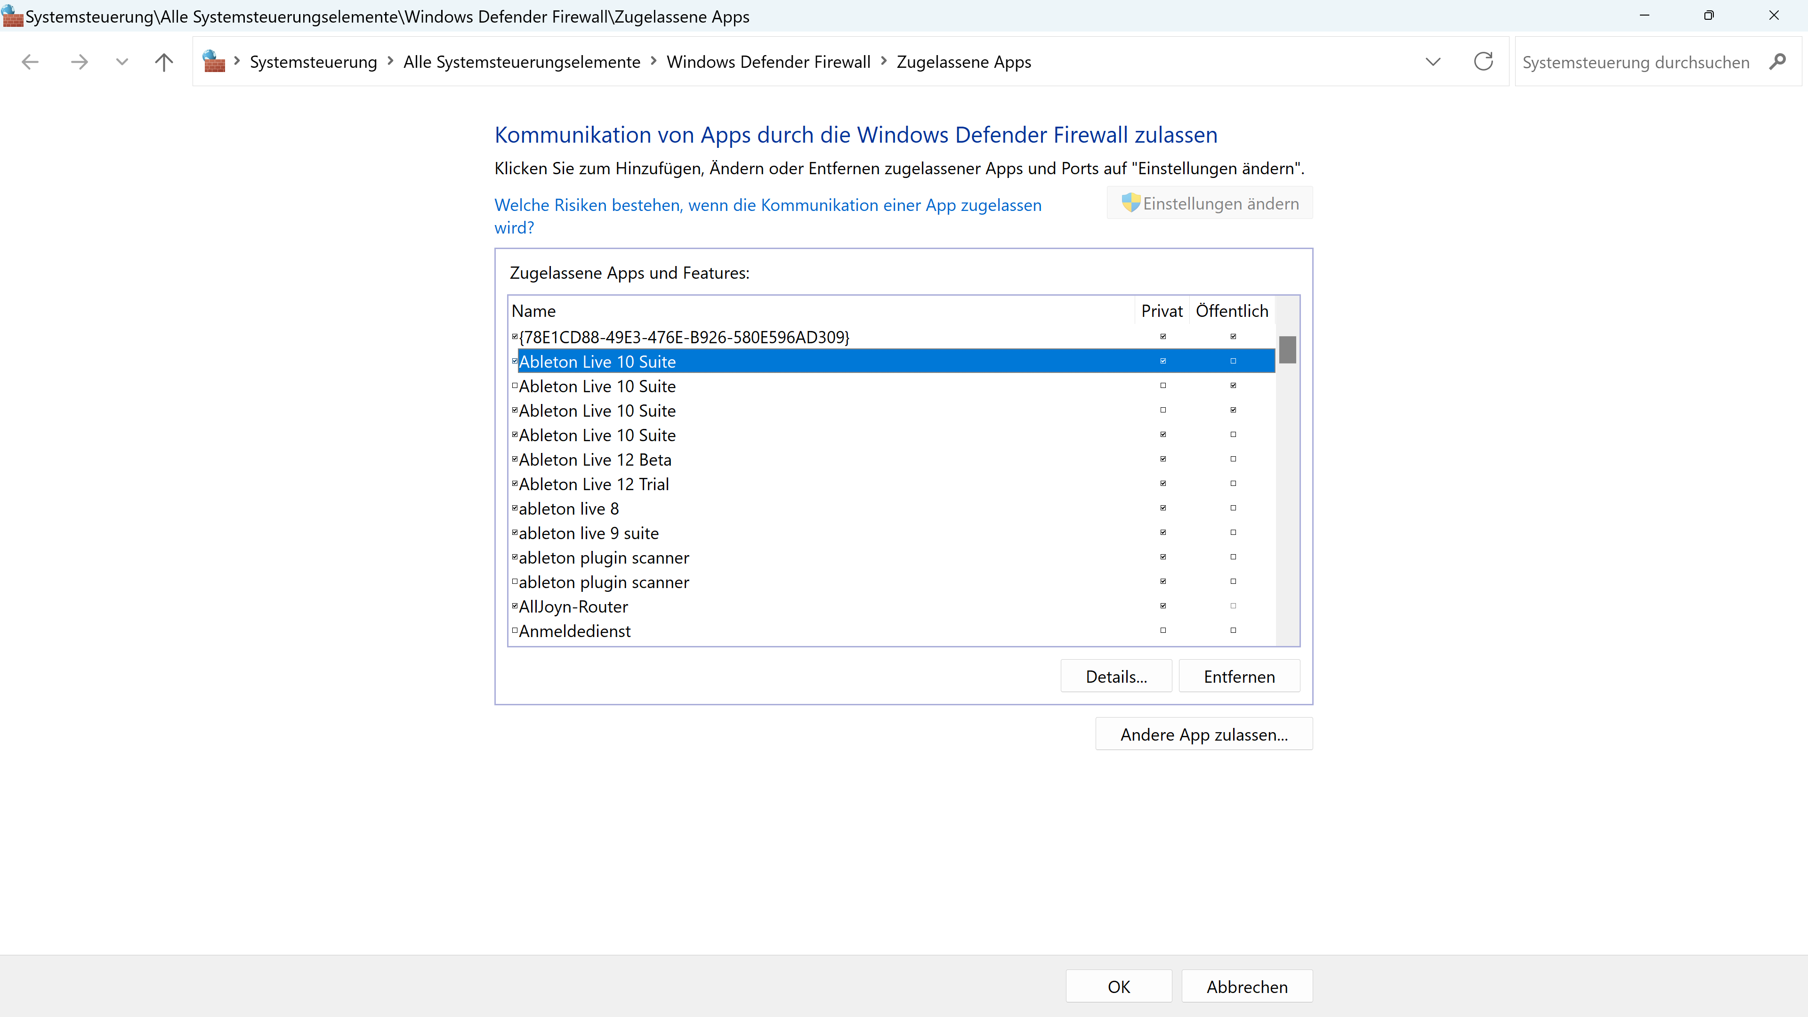The width and height of the screenshot is (1808, 1017).
Task: Uncheck Privat for Ableton Live 12 Beta
Action: tap(1163, 459)
